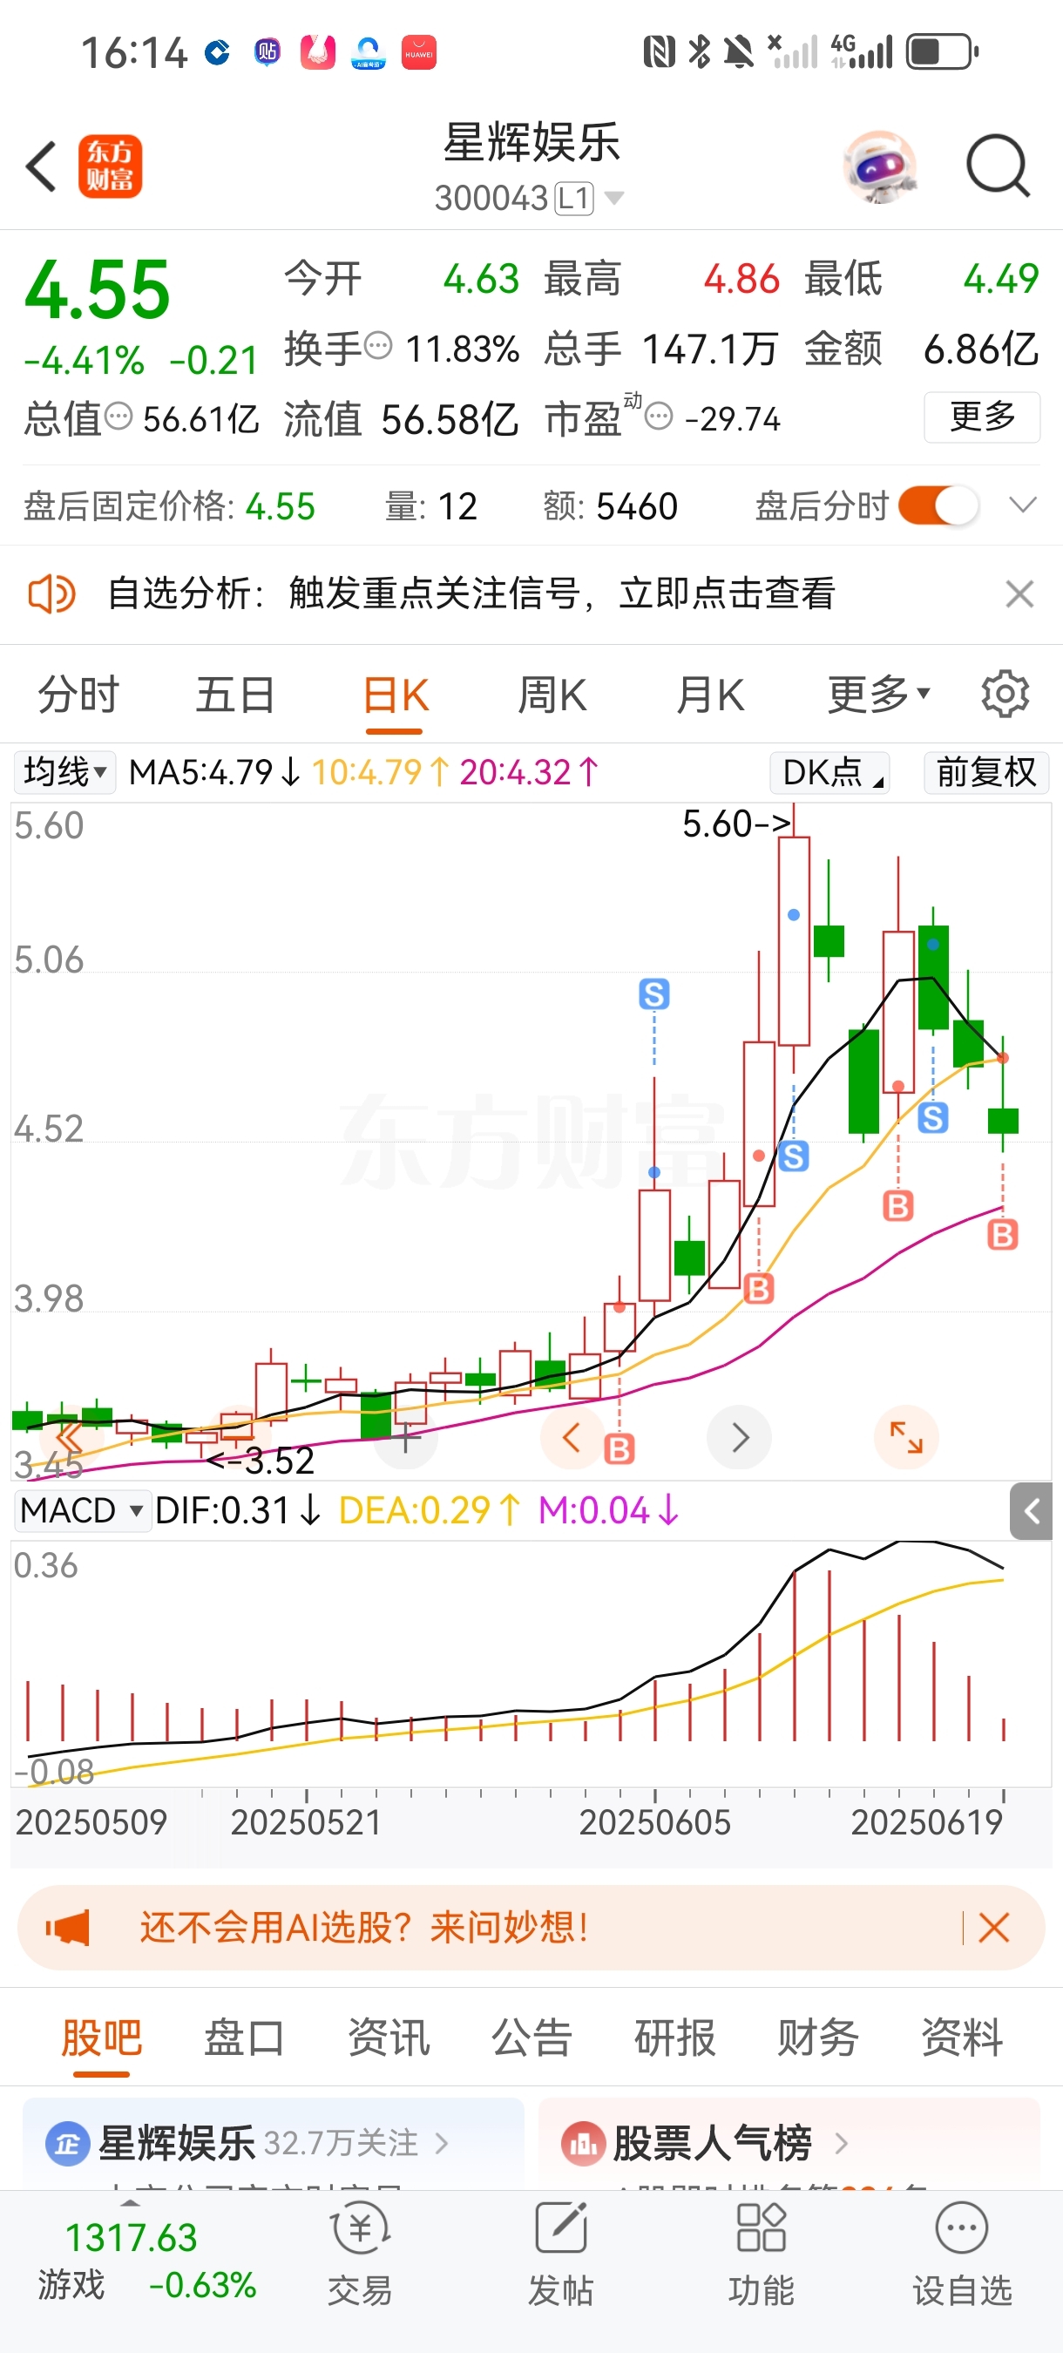Tap the 星辉娱乐 stock title
The width and height of the screenshot is (1063, 2353).
coord(531,143)
